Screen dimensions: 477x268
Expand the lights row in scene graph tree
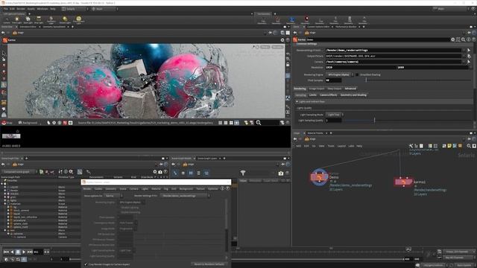(x=5, y=200)
